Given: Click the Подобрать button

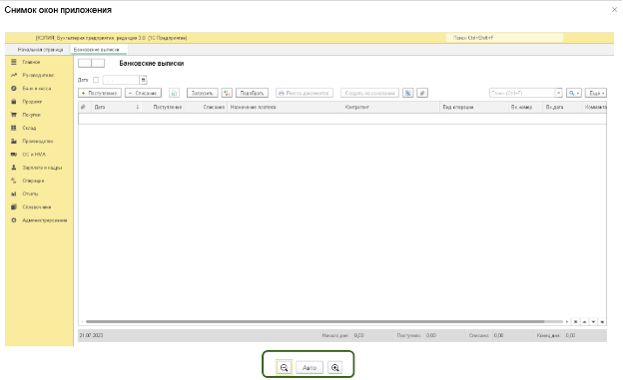Looking at the screenshot, I should tap(252, 93).
